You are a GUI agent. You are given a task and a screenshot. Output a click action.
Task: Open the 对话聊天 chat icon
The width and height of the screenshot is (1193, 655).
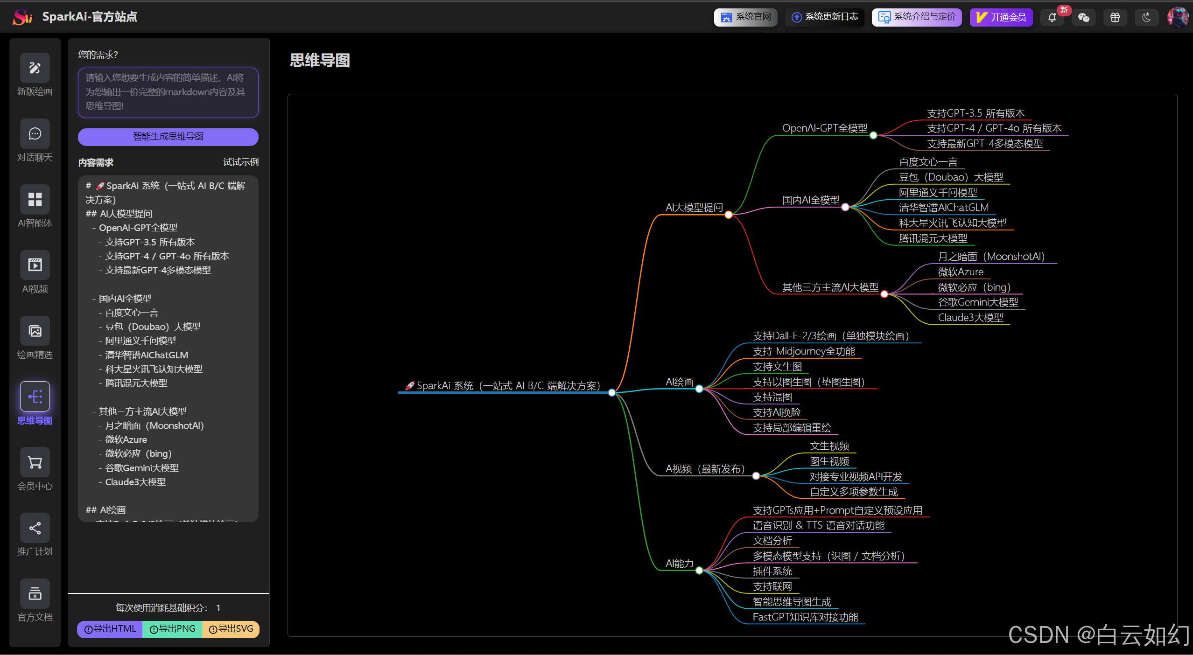[x=35, y=134]
